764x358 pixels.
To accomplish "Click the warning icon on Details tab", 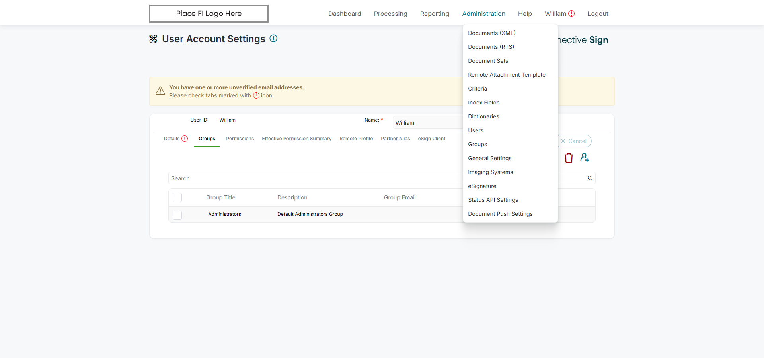I will click(x=185, y=139).
